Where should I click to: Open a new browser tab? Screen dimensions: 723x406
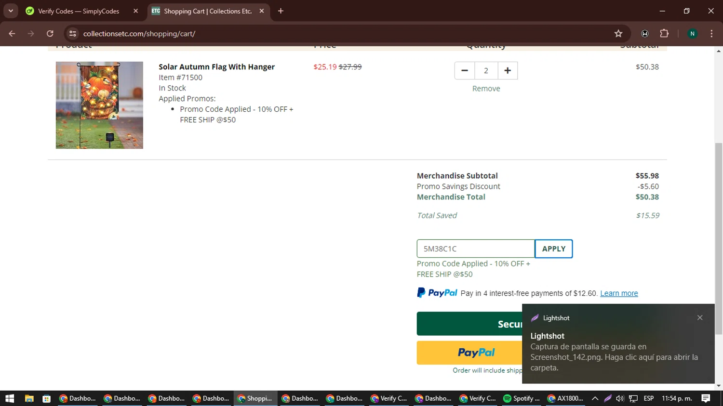point(281,11)
